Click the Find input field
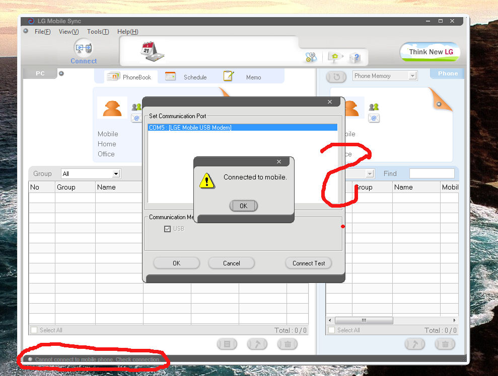 [432, 173]
